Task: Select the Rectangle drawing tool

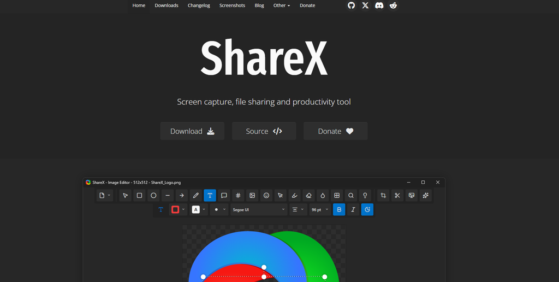Action: coord(139,195)
